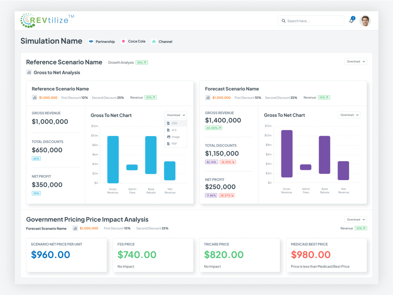Click the REVtilize logo
Image resolution: width=393 pixels, height=295 pixels.
(x=47, y=20)
